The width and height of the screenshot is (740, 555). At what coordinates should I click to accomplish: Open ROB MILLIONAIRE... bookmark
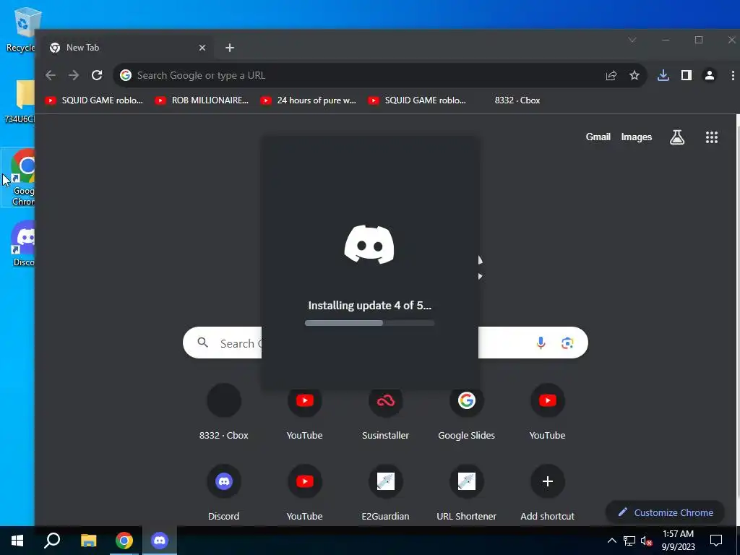click(x=202, y=100)
